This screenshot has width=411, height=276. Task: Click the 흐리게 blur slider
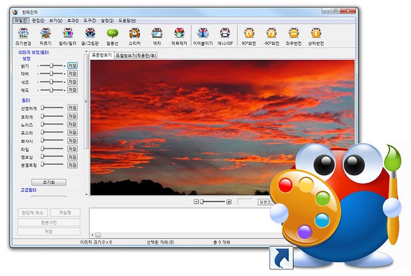click(52, 116)
